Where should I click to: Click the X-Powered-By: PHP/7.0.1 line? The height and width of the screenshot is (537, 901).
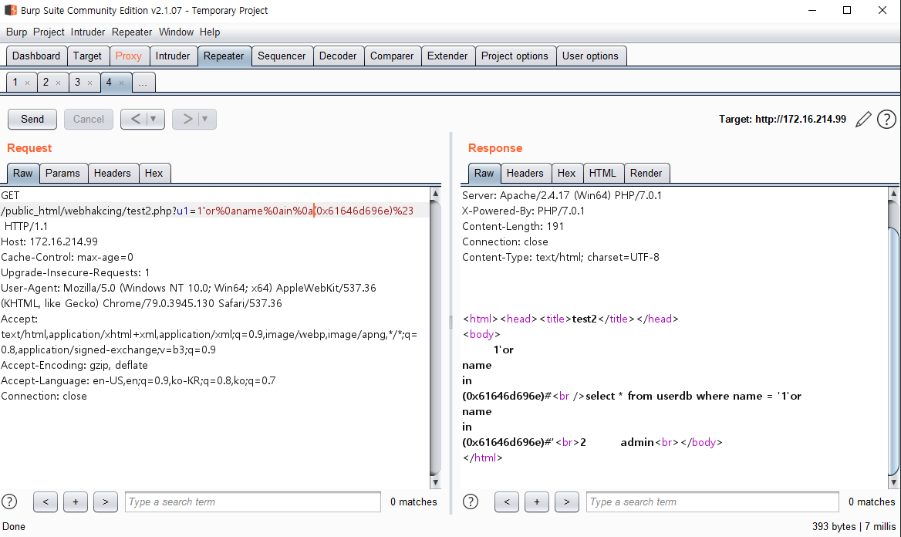(x=524, y=211)
